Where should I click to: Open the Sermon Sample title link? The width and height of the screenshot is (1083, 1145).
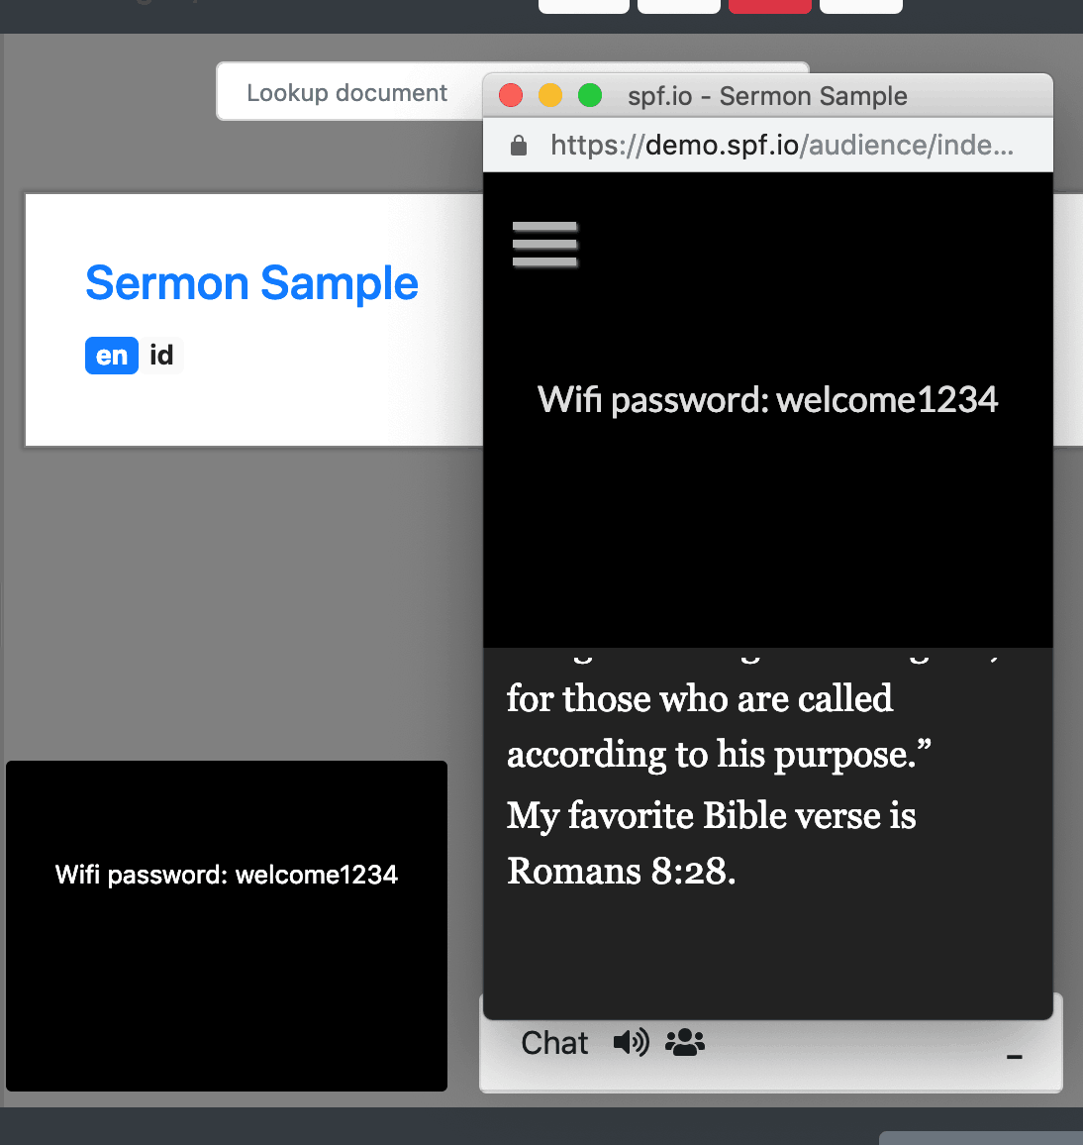(251, 282)
